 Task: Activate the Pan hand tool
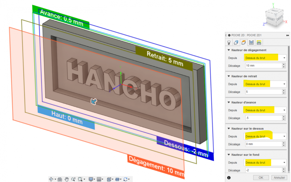(x=66, y=179)
